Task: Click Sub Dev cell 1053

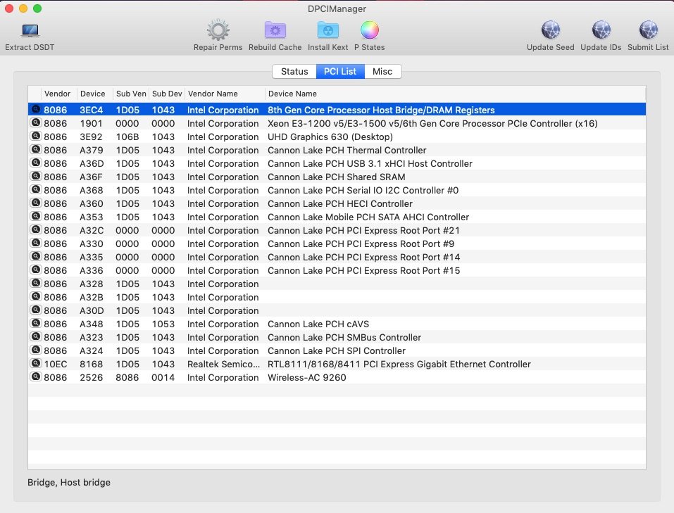Action: tap(163, 324)
